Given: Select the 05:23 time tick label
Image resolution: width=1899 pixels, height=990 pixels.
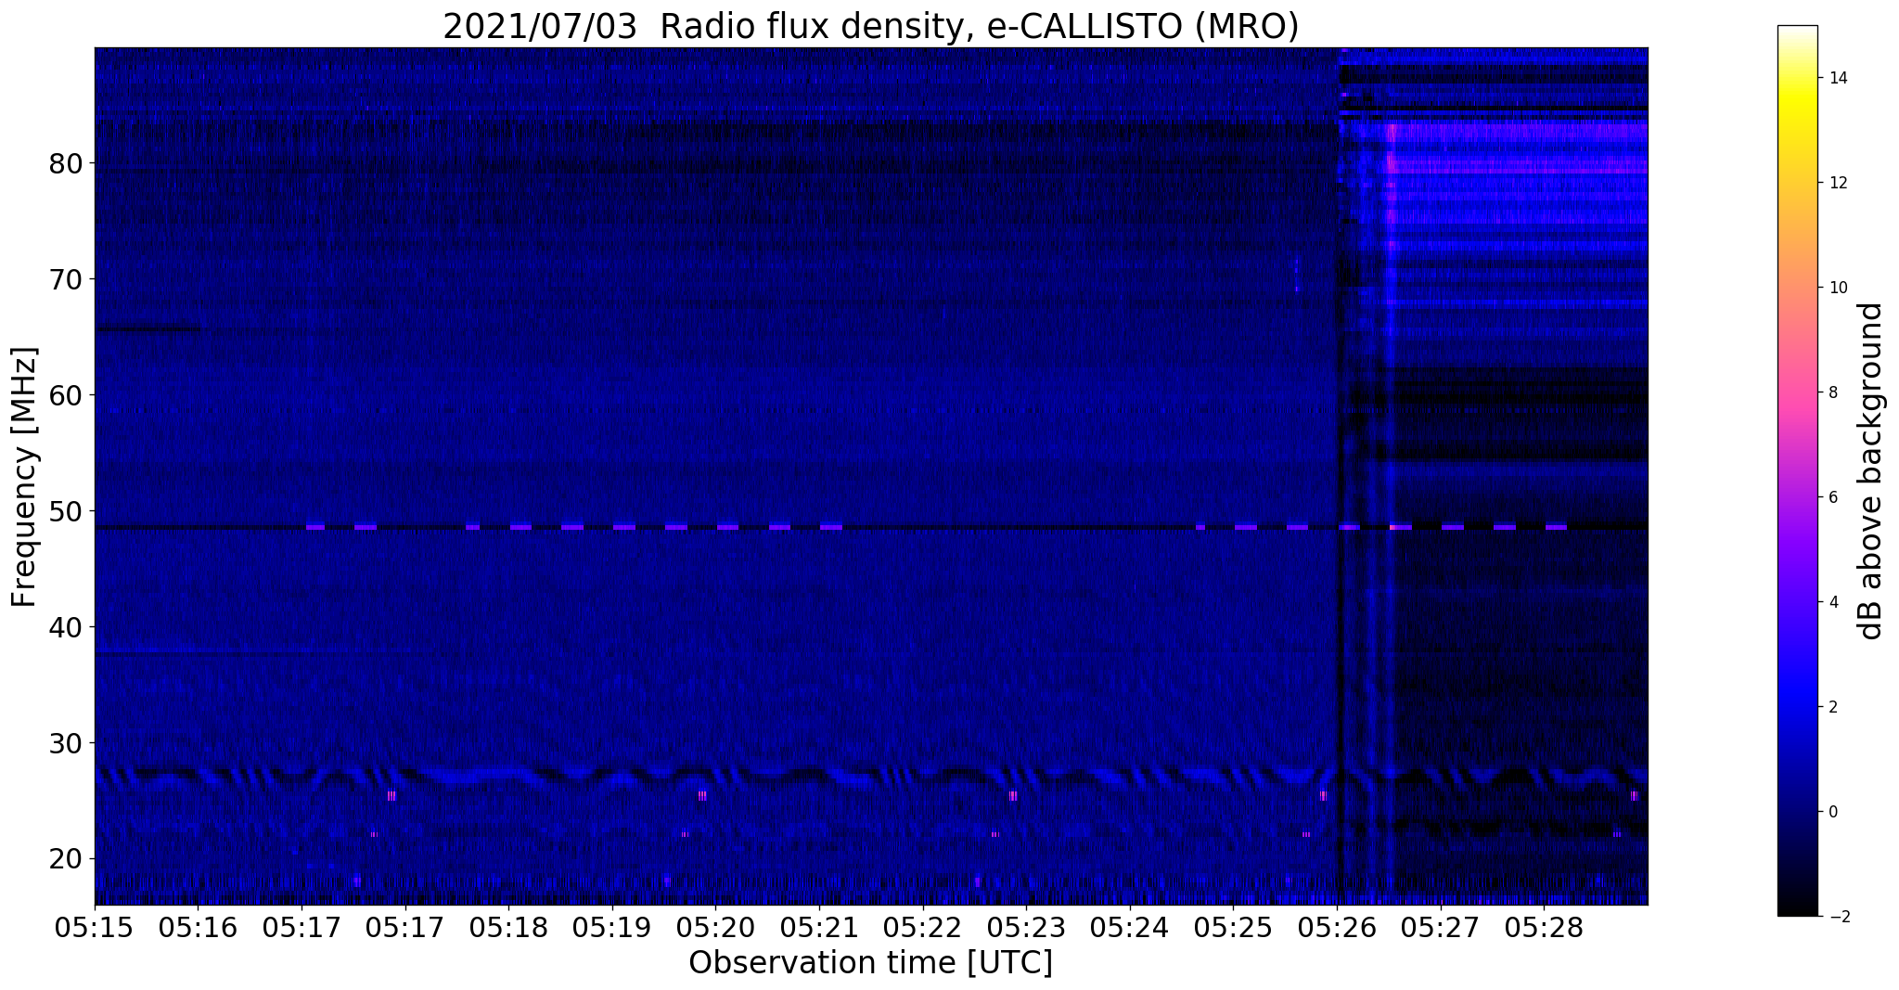Looking at the screenshot, I should [x=1027, y=927].
